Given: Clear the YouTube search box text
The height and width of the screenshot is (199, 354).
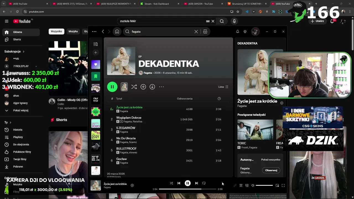Looking at the screenshot, I should (213, 21).
